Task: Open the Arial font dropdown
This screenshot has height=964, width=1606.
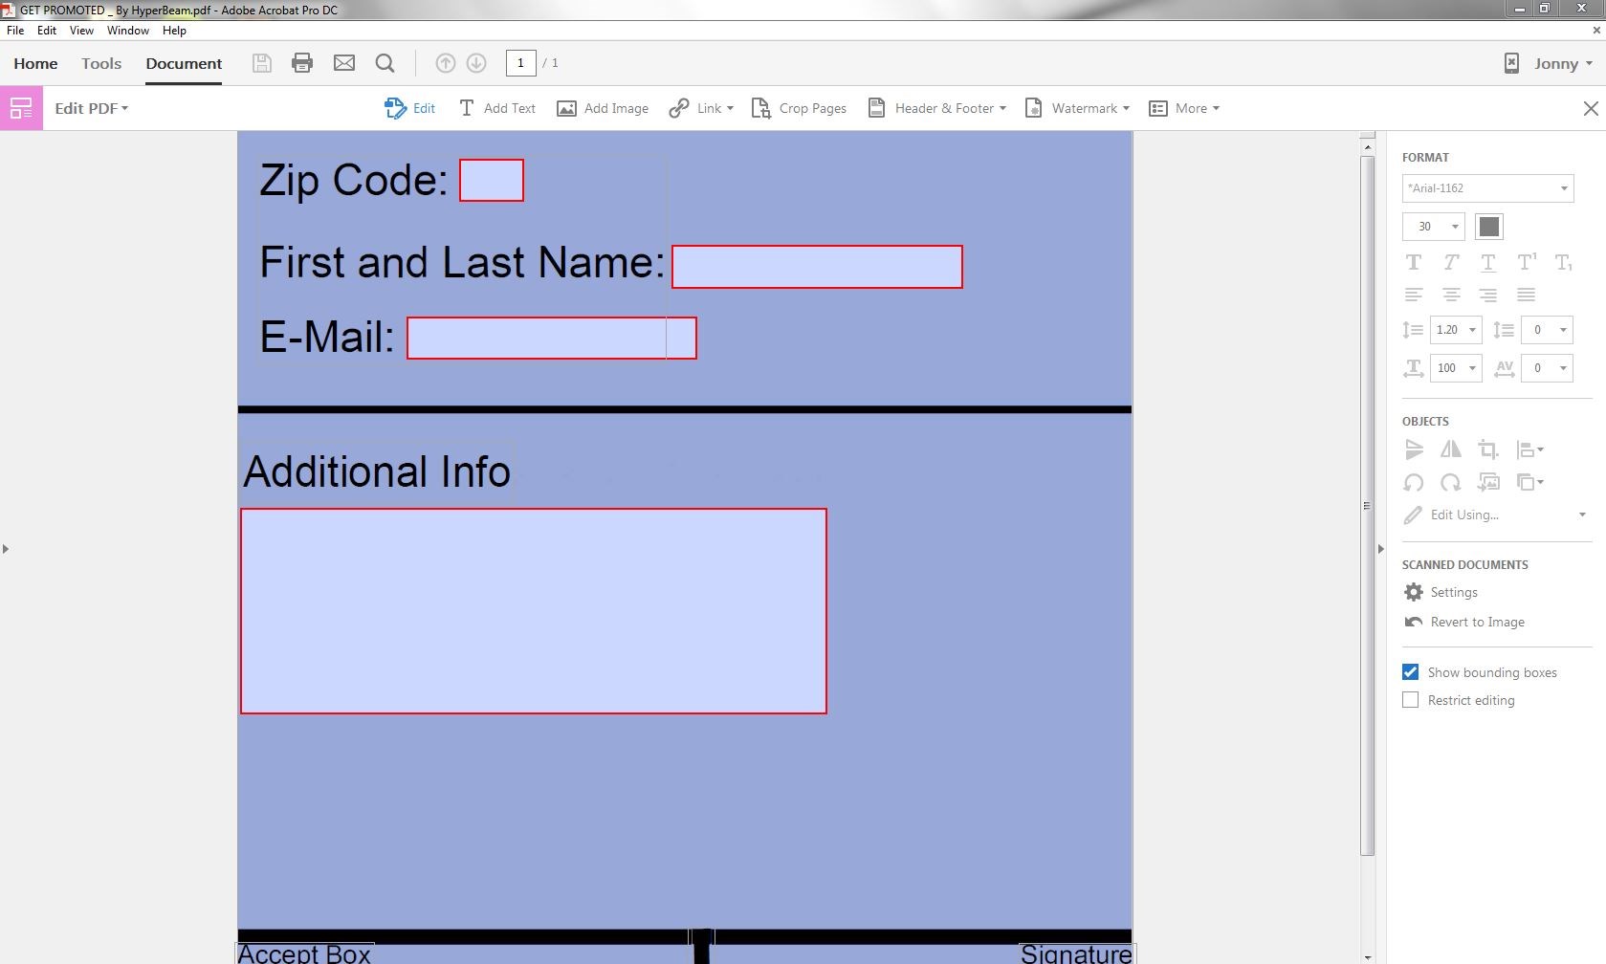Action: (x=1486, y=187)
